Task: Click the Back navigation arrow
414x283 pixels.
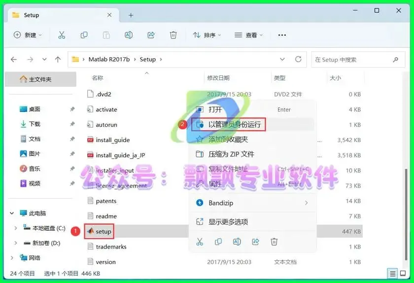Action: click(14, 60)
